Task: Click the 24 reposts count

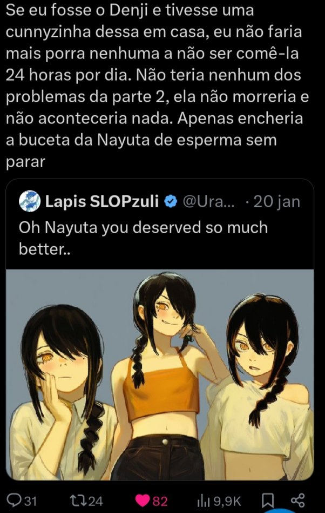Action: click(96, 501)
